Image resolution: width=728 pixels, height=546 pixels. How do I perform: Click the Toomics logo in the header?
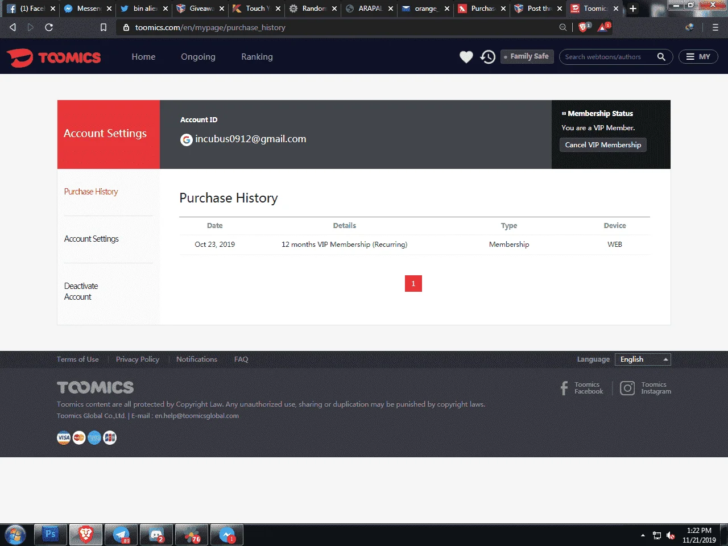53,57
